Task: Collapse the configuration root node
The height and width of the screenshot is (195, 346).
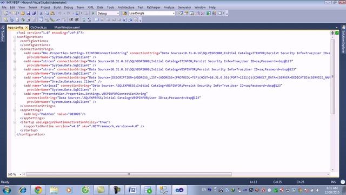Action: 15,37
